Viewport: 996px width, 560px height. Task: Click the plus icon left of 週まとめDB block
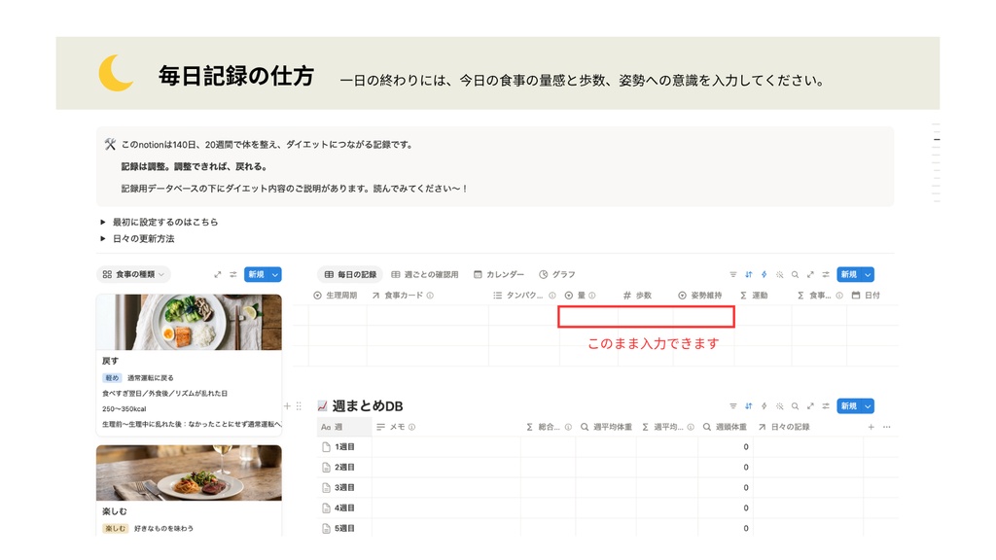click(x=287, y=405)
